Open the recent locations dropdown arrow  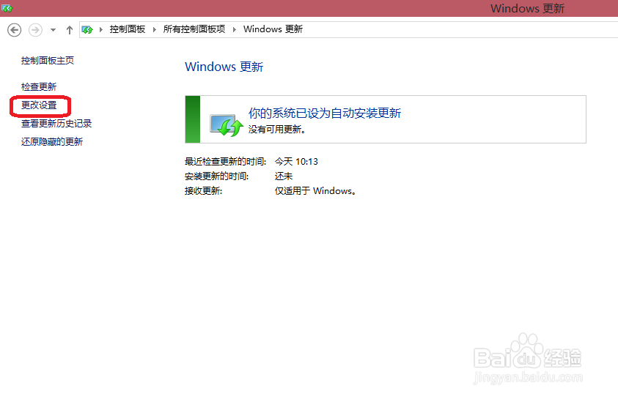(x=54, y=30)
